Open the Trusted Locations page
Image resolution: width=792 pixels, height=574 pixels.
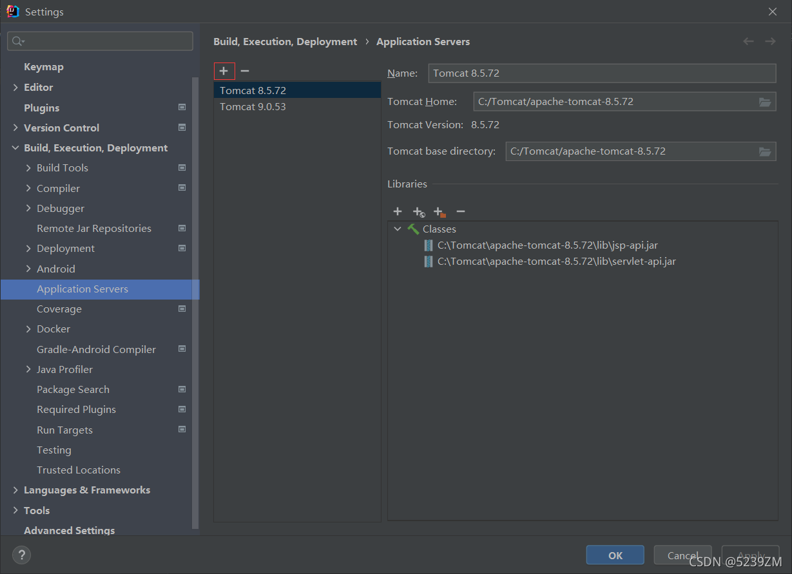79,470
